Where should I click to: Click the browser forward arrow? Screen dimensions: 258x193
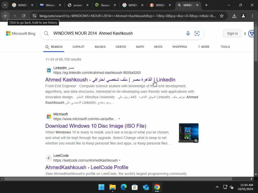[15, 16]
